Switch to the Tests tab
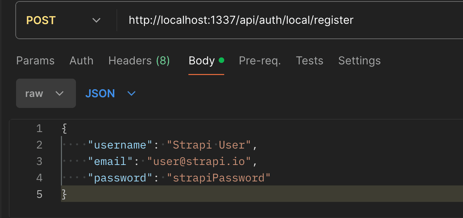 (310, 60)
